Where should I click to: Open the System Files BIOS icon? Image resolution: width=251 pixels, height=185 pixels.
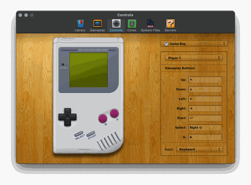click(x=151, y=24)
